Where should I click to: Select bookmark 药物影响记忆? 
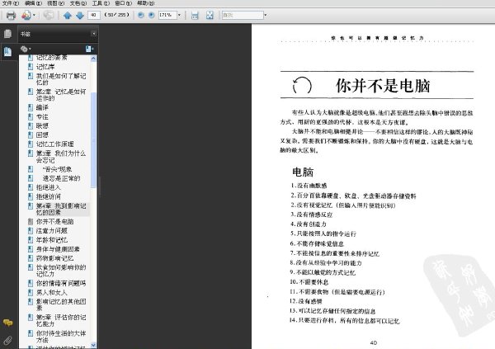tap(54, 258)
